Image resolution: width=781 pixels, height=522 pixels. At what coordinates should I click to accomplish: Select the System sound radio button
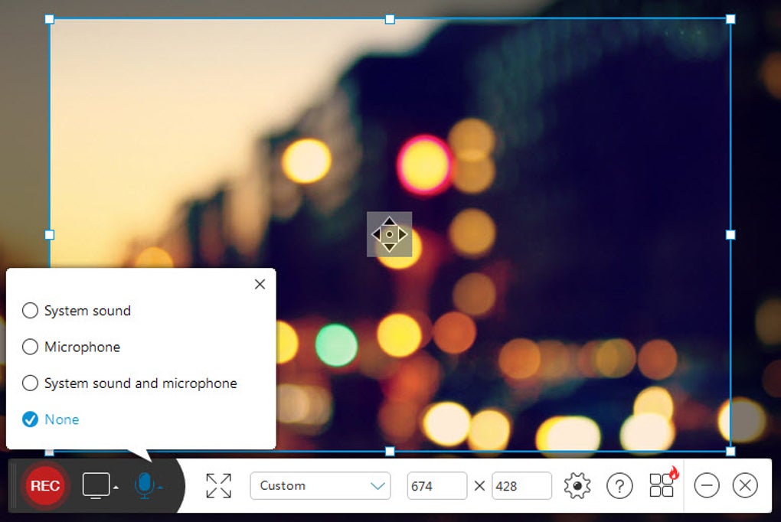point(30,310)
